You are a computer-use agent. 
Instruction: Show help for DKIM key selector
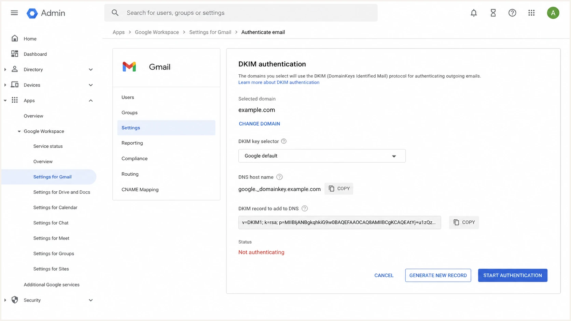[x=284, y=141]
